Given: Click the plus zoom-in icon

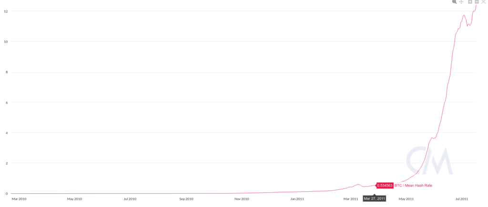Looking at the screenshot, I should [470, 2].
